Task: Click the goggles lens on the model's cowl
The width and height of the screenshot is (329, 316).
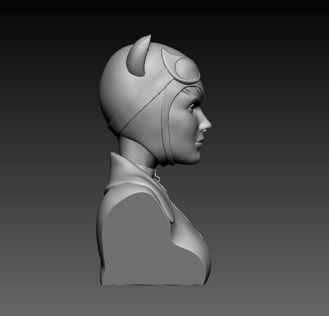Action: 187,68
